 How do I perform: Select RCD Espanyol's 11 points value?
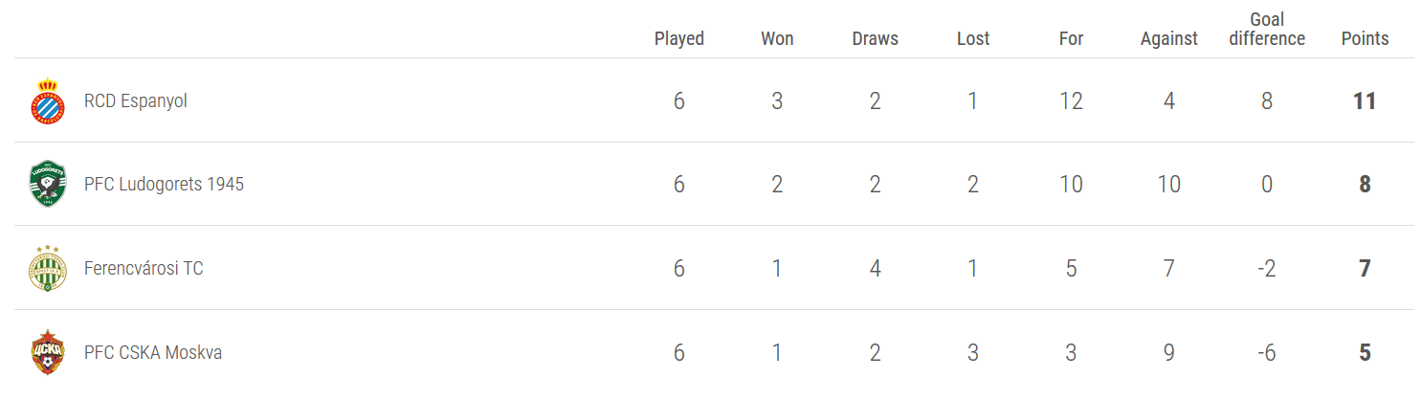(1365, 100)
